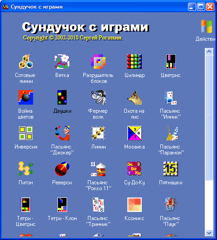This screenshot has width=217, height=240.
Task: Click the "Сотовые линии" label text
Action: pos(25,78)
